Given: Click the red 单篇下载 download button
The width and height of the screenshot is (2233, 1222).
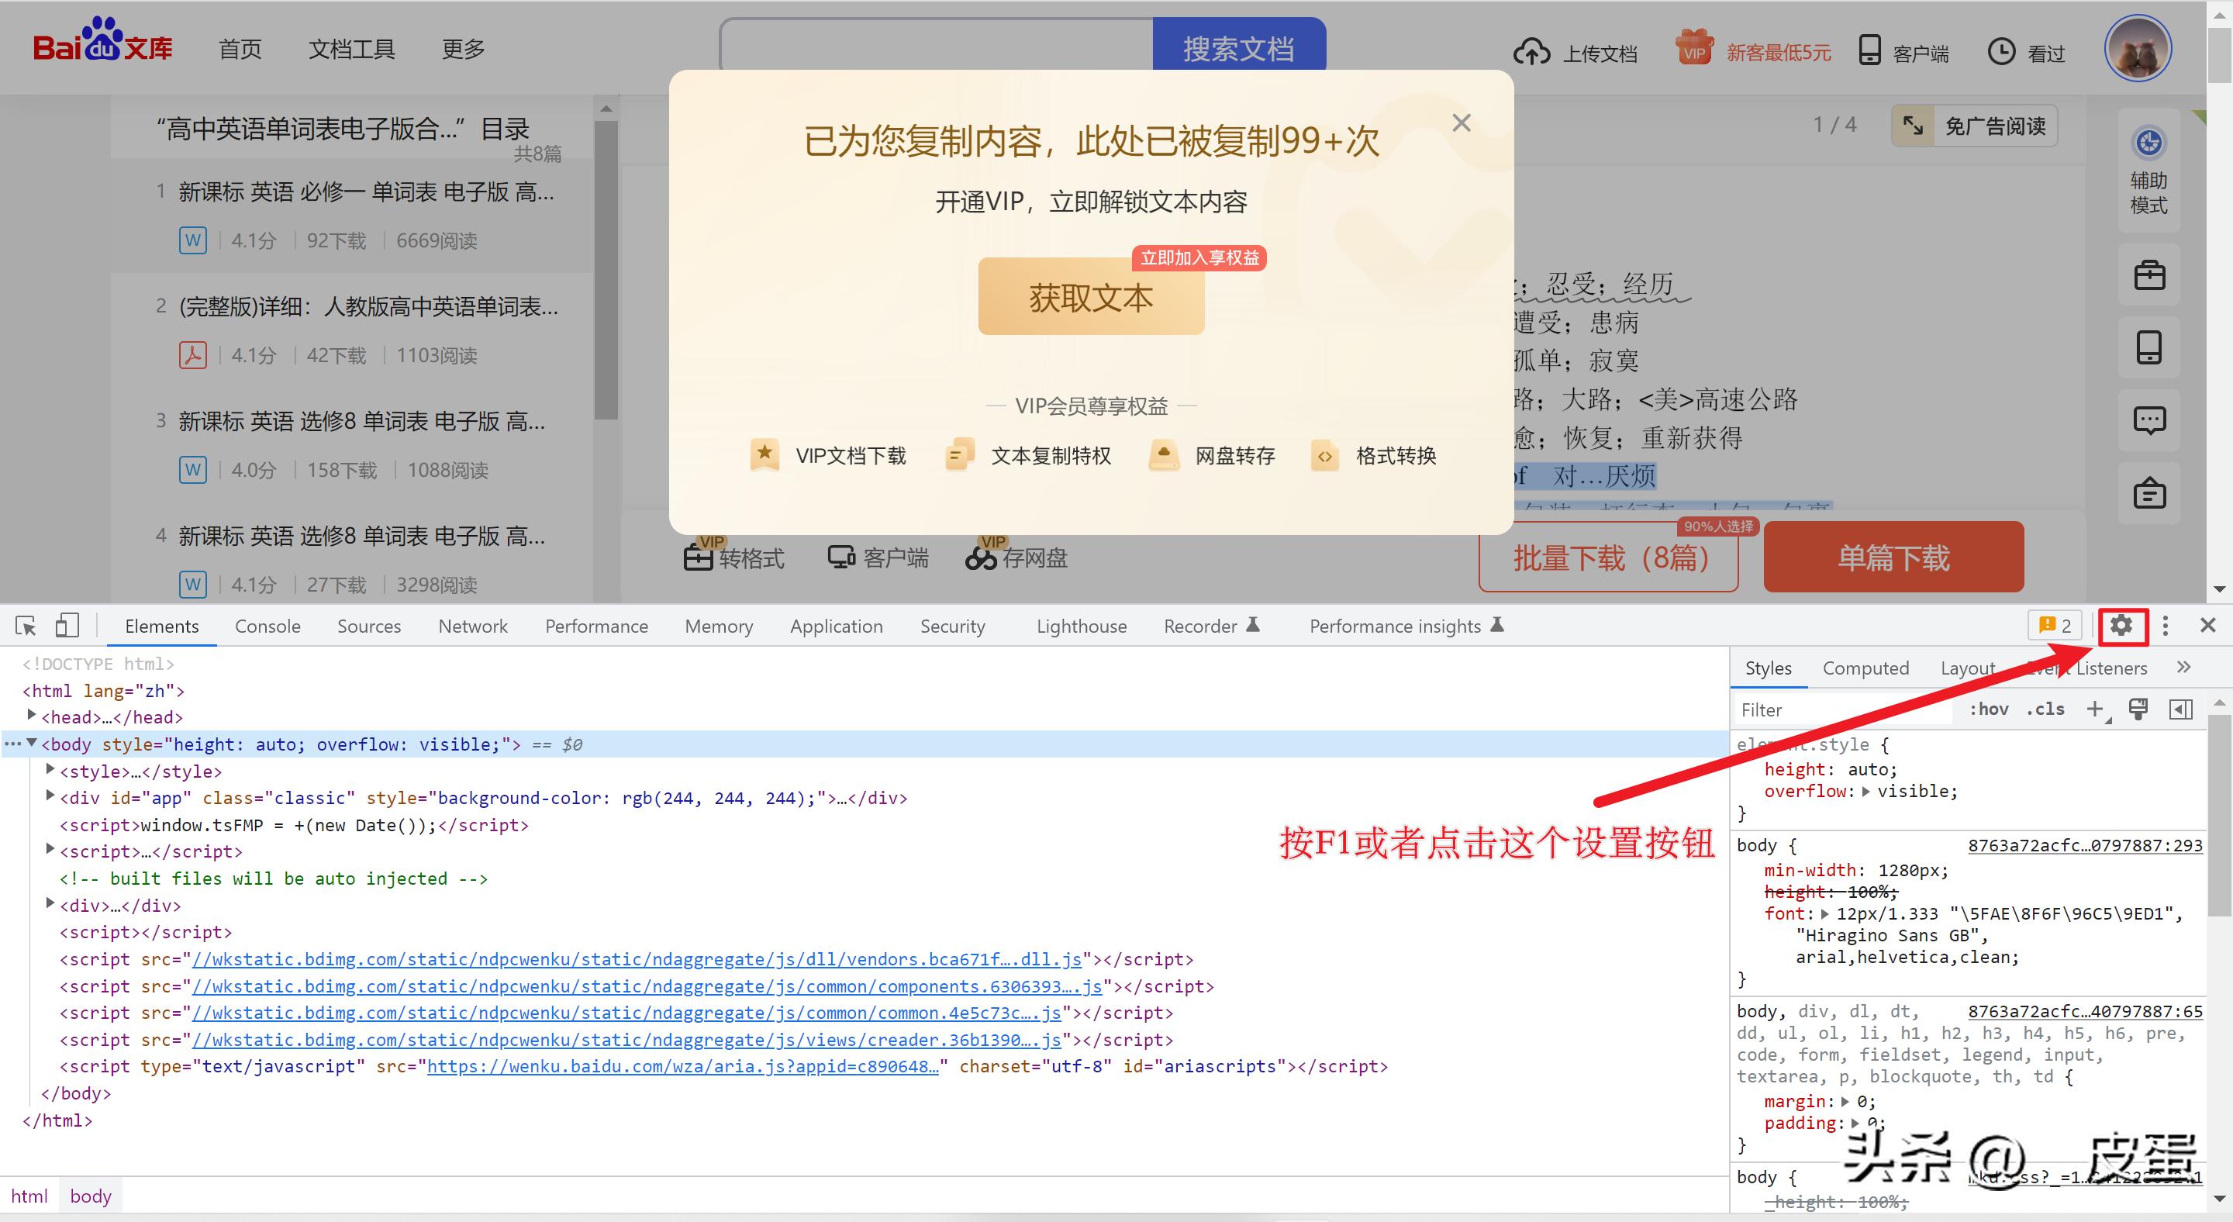Looking at the screenshot, I should (1893, 557).
